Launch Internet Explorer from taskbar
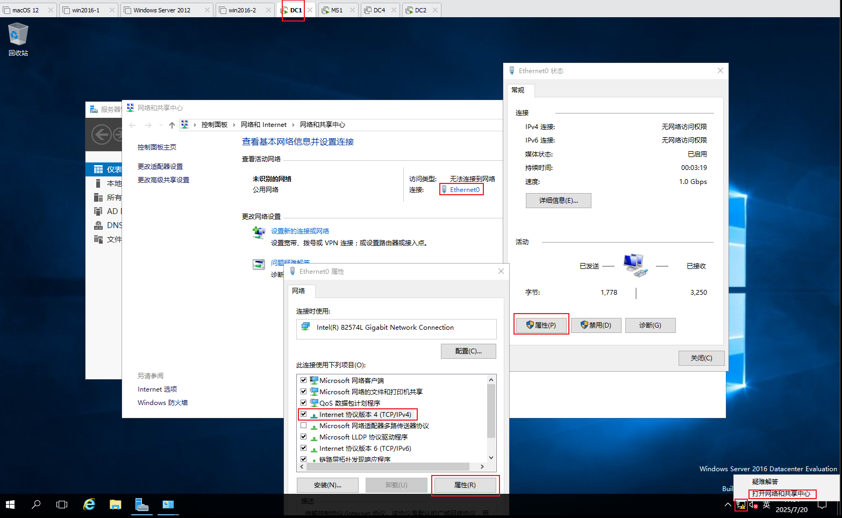The width and height of the screenshot is (842, 518). [x=89, y=505]
